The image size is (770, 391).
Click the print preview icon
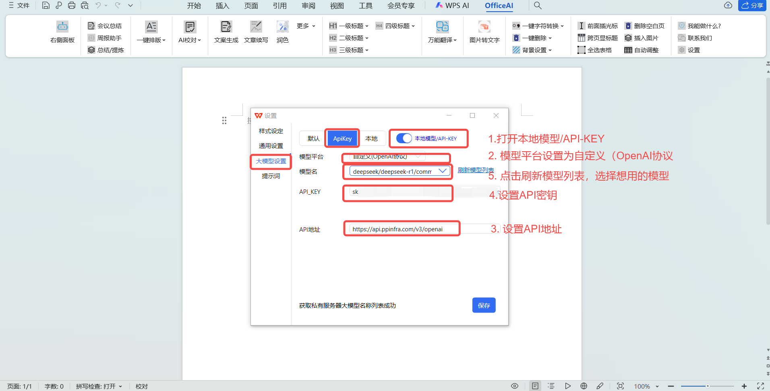point(85,6)
